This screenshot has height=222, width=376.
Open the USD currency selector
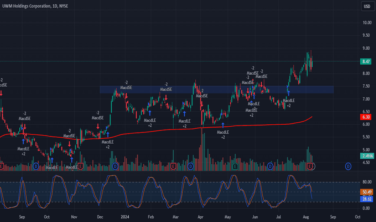coord(367,6)
